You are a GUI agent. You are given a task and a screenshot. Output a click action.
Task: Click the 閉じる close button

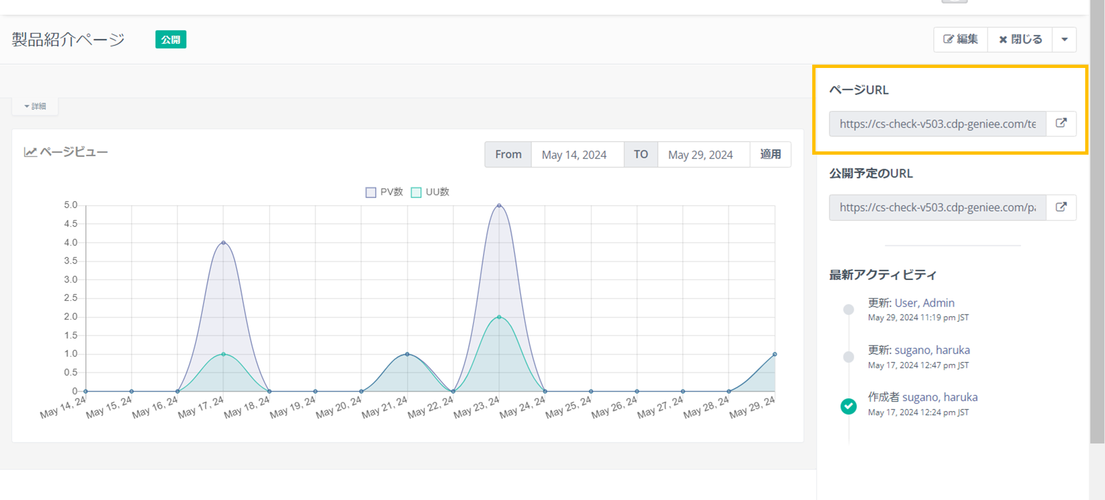tap(1020, 40)
